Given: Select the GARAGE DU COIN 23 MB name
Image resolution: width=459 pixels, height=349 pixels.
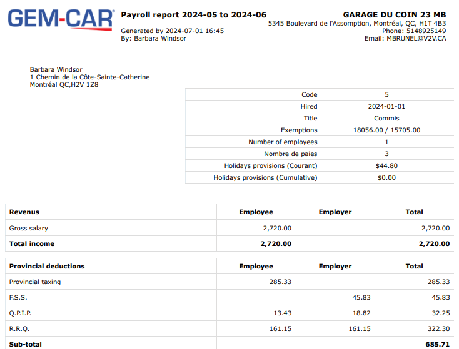Looking at the screenshot, I should coord(395,14).
